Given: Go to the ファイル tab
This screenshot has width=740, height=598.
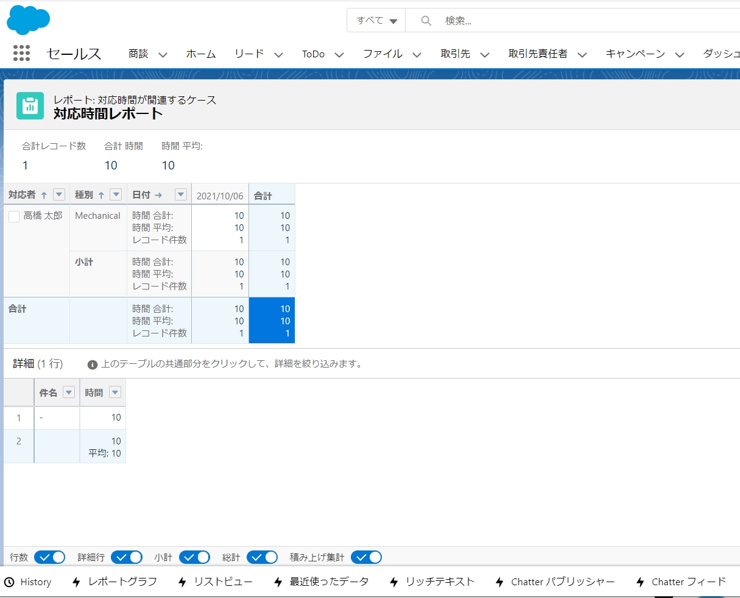Looking at the screenshot, I should click(382, 54).
